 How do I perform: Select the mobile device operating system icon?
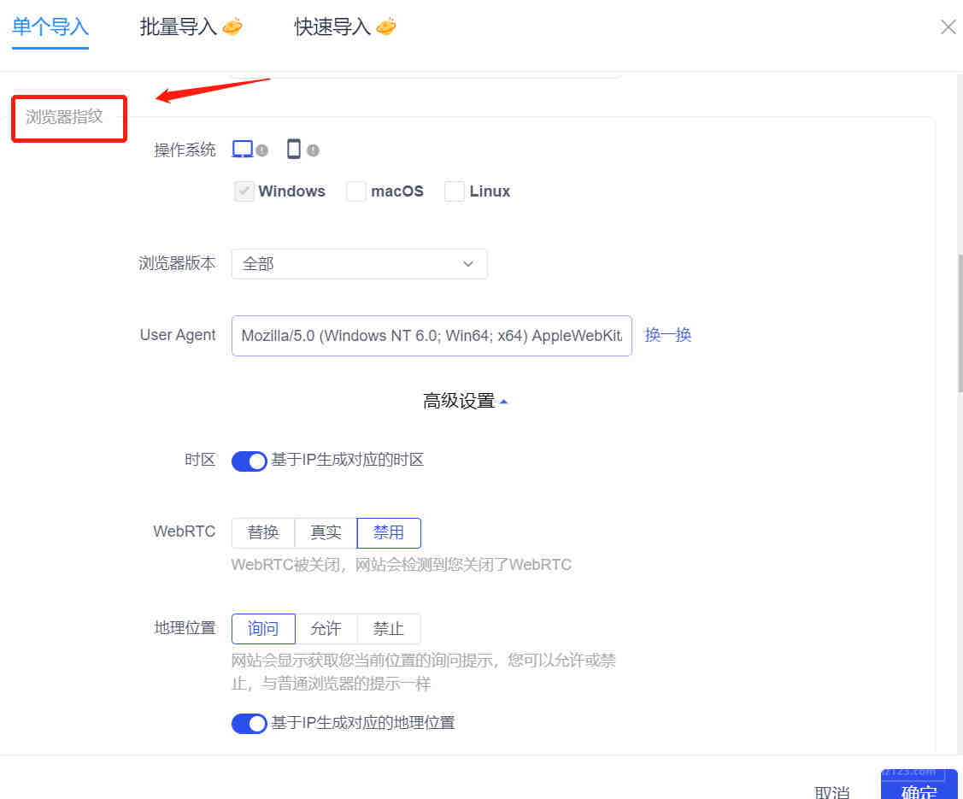(x=294, y=150)
